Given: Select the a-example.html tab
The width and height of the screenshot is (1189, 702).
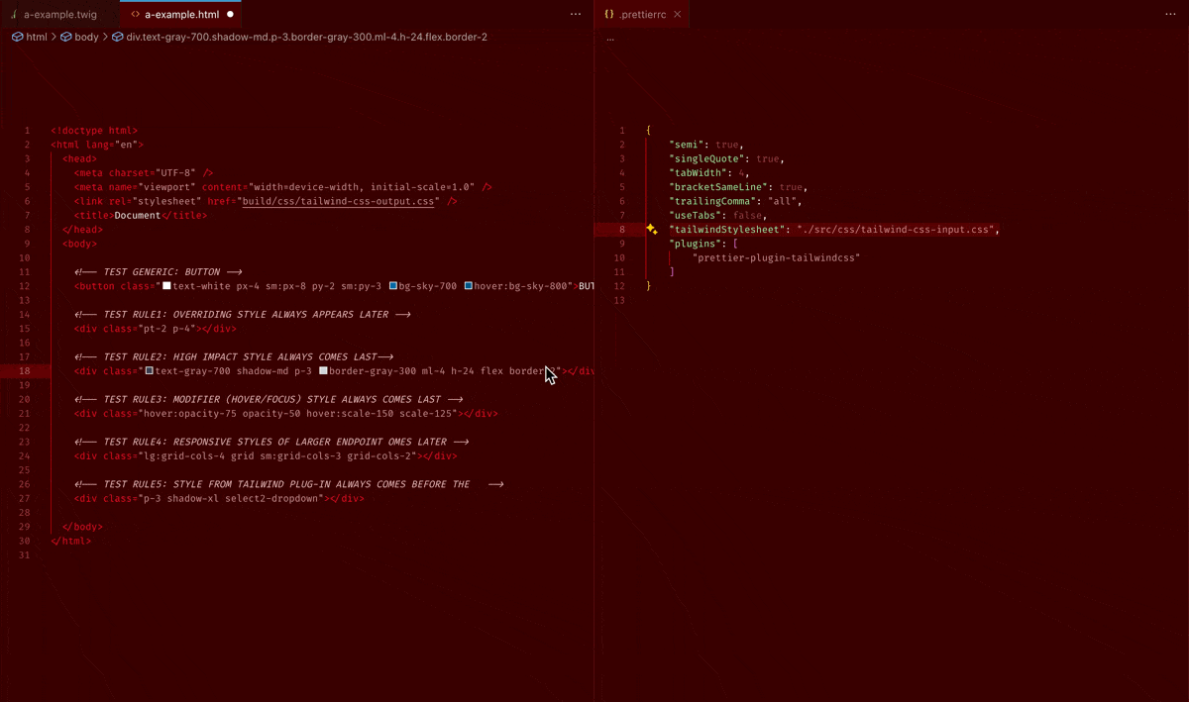Looking at the screenshot, I should tap(181, 15).
